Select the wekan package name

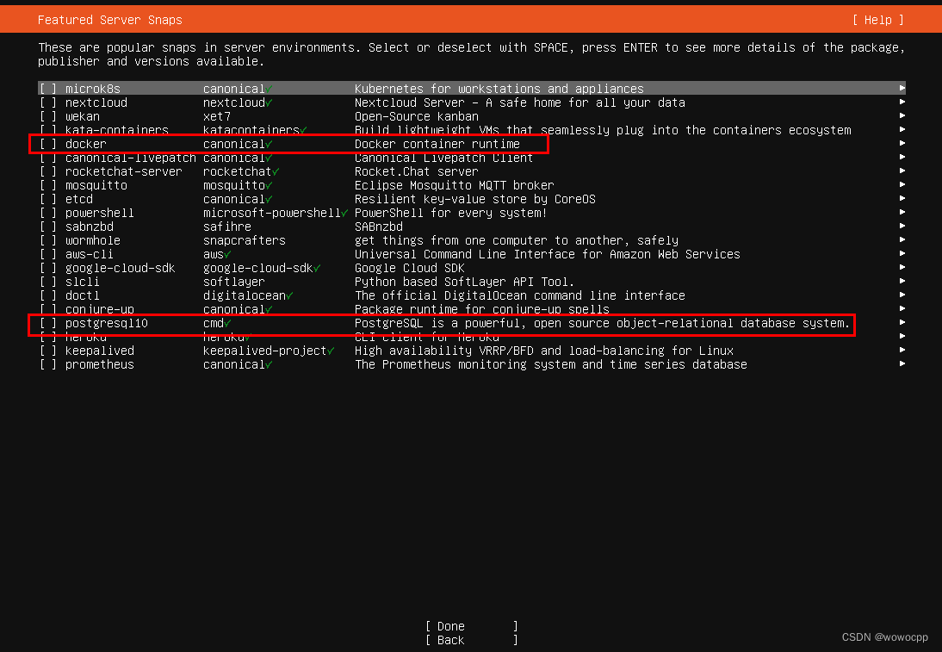pyautogui.click(x=83, y=116)
